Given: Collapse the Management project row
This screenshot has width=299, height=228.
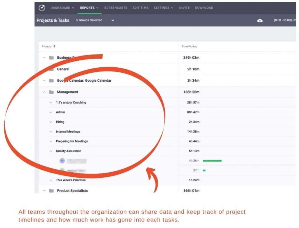Looking at the screenshot, I should [x=44, y=92].
